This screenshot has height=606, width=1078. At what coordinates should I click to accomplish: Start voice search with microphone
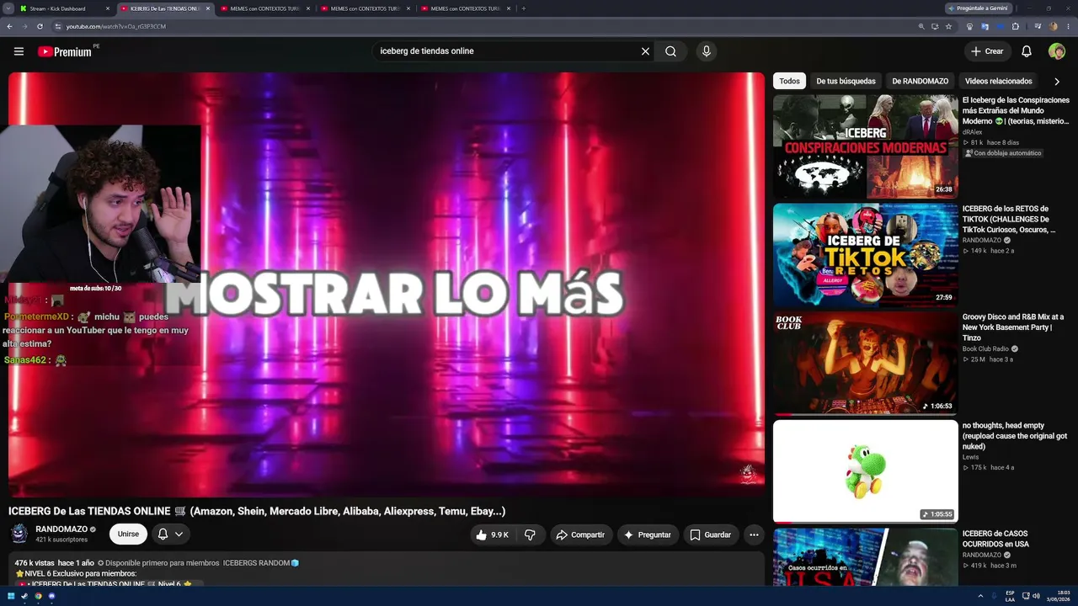(707, 51)
